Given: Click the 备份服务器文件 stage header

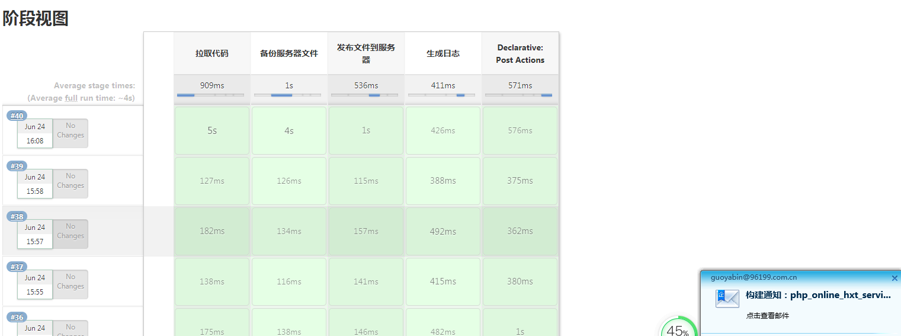Looking at the screenshot, I should coord(289,53).
